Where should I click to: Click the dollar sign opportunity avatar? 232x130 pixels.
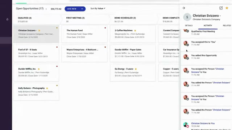click(187, 17)
